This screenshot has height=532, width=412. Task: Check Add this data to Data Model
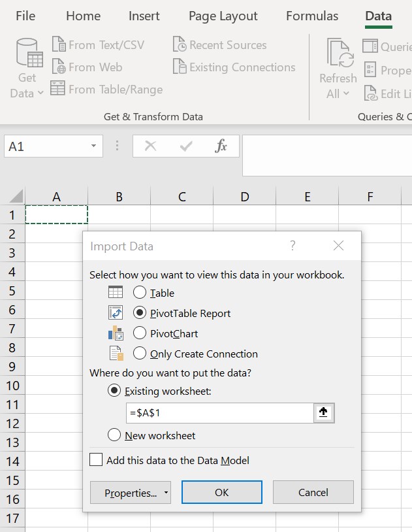tap(96, 460)
